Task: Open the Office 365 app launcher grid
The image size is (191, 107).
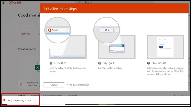Action: (x=3, y=3)
